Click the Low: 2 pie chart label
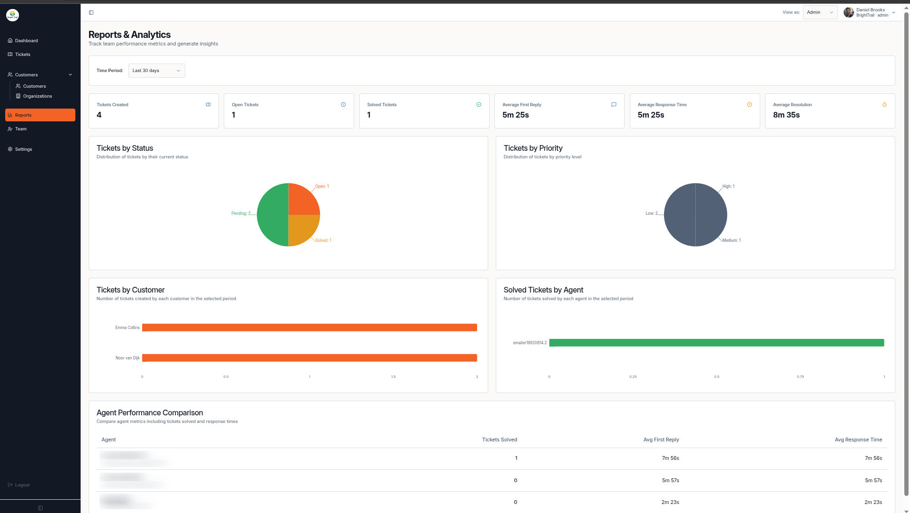Viewport: 910px width, 513px height. pos(651,213)
